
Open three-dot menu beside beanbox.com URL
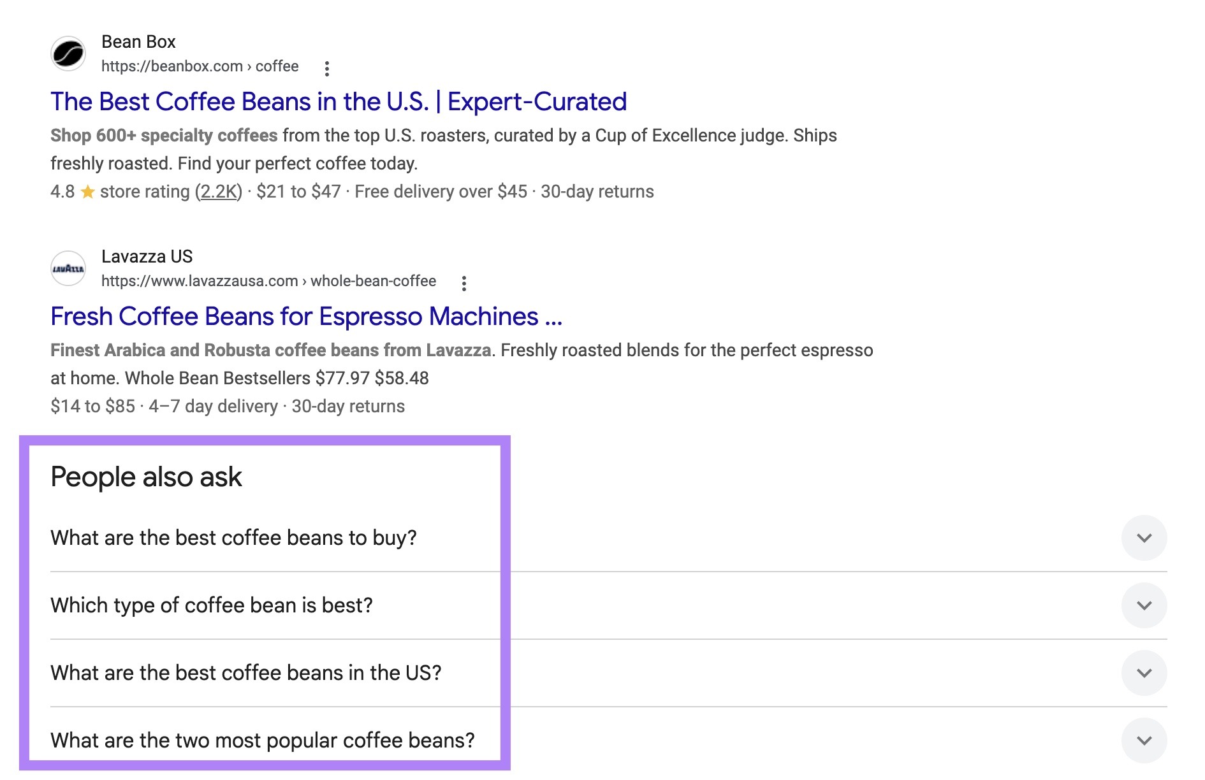pos(327,68)
